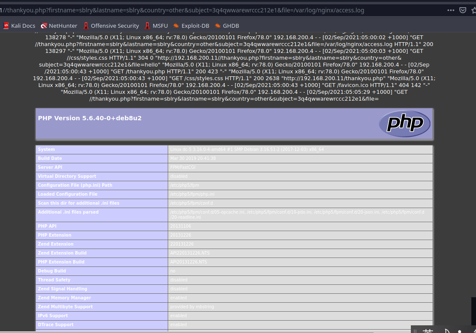Click the /etc/php5/fpm/php.ini value
Viewport: 476px width, 333px height.
click(x=192, y=194)
